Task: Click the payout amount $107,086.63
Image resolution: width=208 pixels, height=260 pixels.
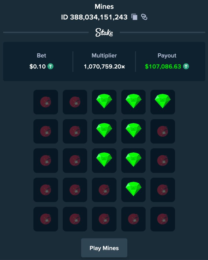Action: pos(163,66)
